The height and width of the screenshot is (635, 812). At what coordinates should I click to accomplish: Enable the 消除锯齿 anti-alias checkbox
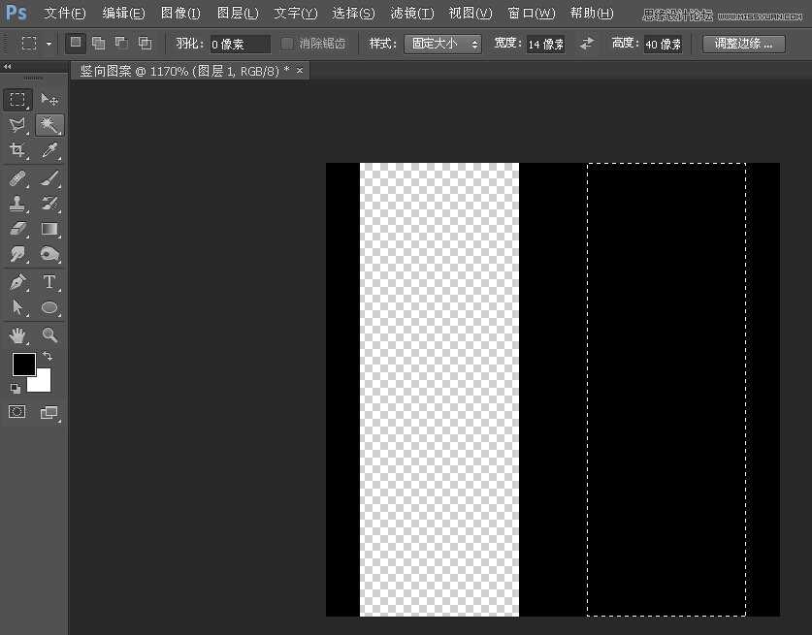(x=286, y=43)
